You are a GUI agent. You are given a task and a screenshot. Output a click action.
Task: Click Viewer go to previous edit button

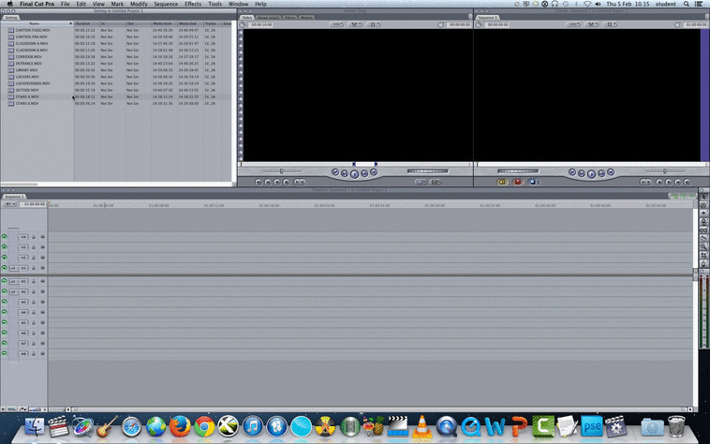click(335, 172)
